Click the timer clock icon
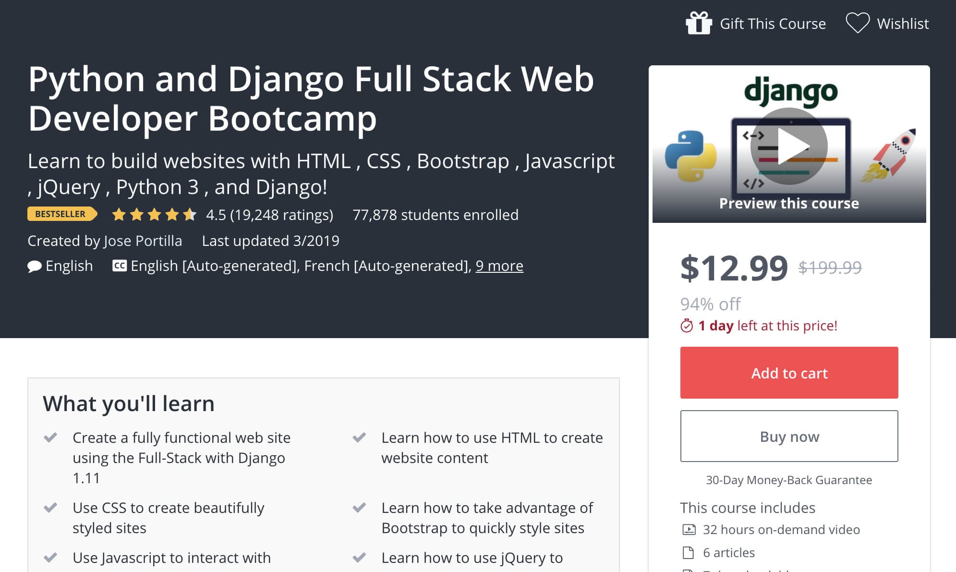 (x=687, y=326)
